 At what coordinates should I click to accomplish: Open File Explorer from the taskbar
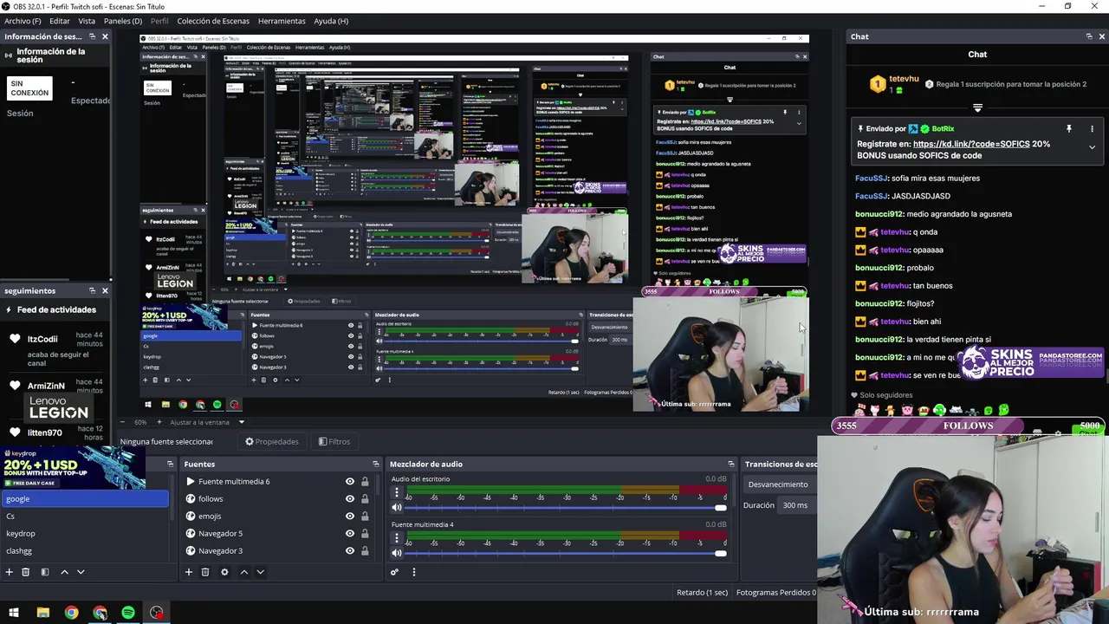pos(42,613)
